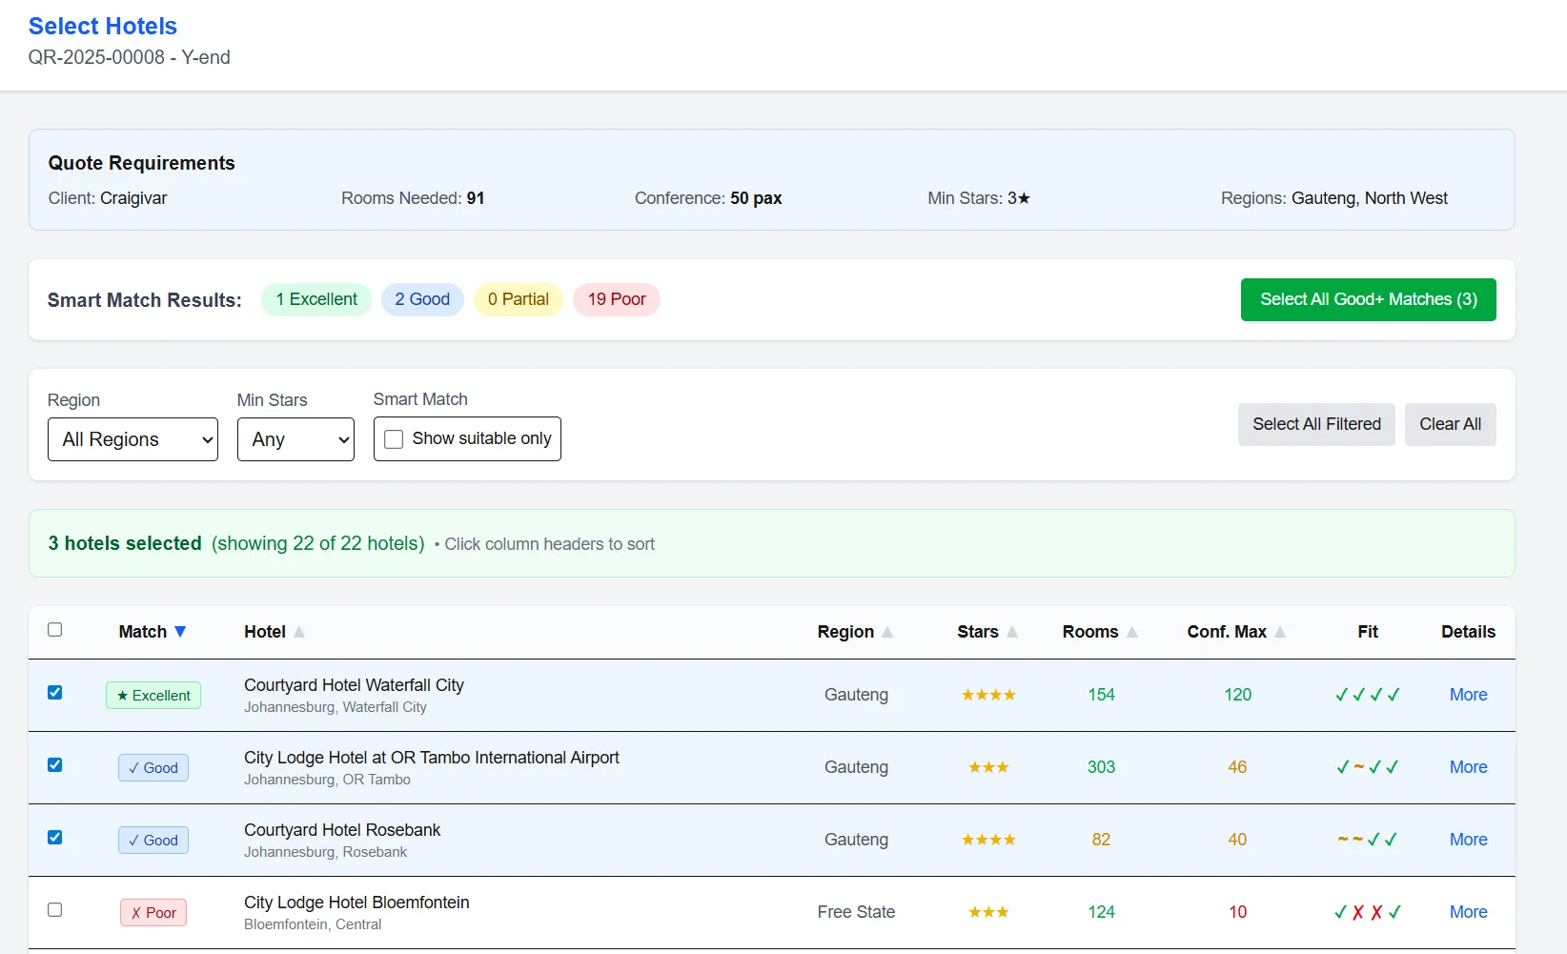Click the Excellent badge on Courtyard Hotel Waterfall City
This screenshot has height=954, width=1567.
point(153,695)
